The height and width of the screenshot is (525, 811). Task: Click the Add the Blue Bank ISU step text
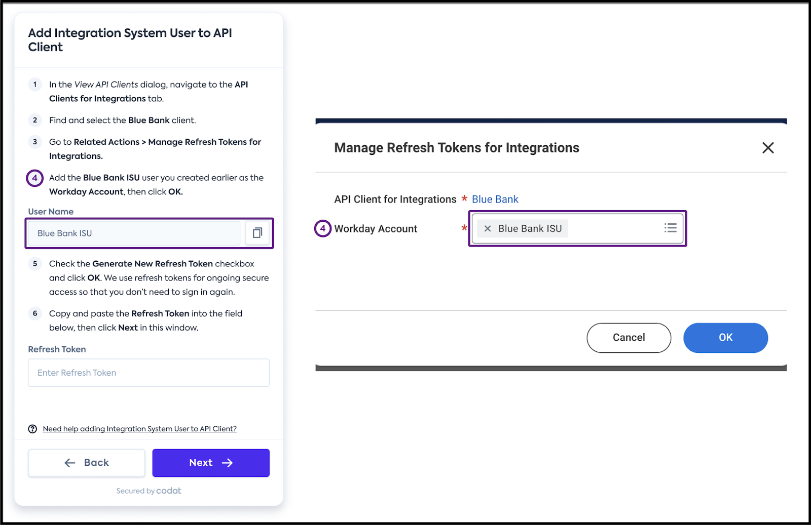coord(156,185)
